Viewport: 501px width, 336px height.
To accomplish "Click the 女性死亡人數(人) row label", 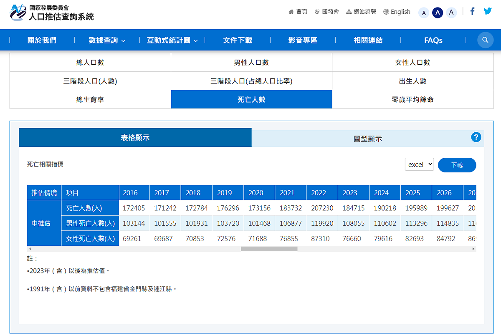I will point(90,239).
